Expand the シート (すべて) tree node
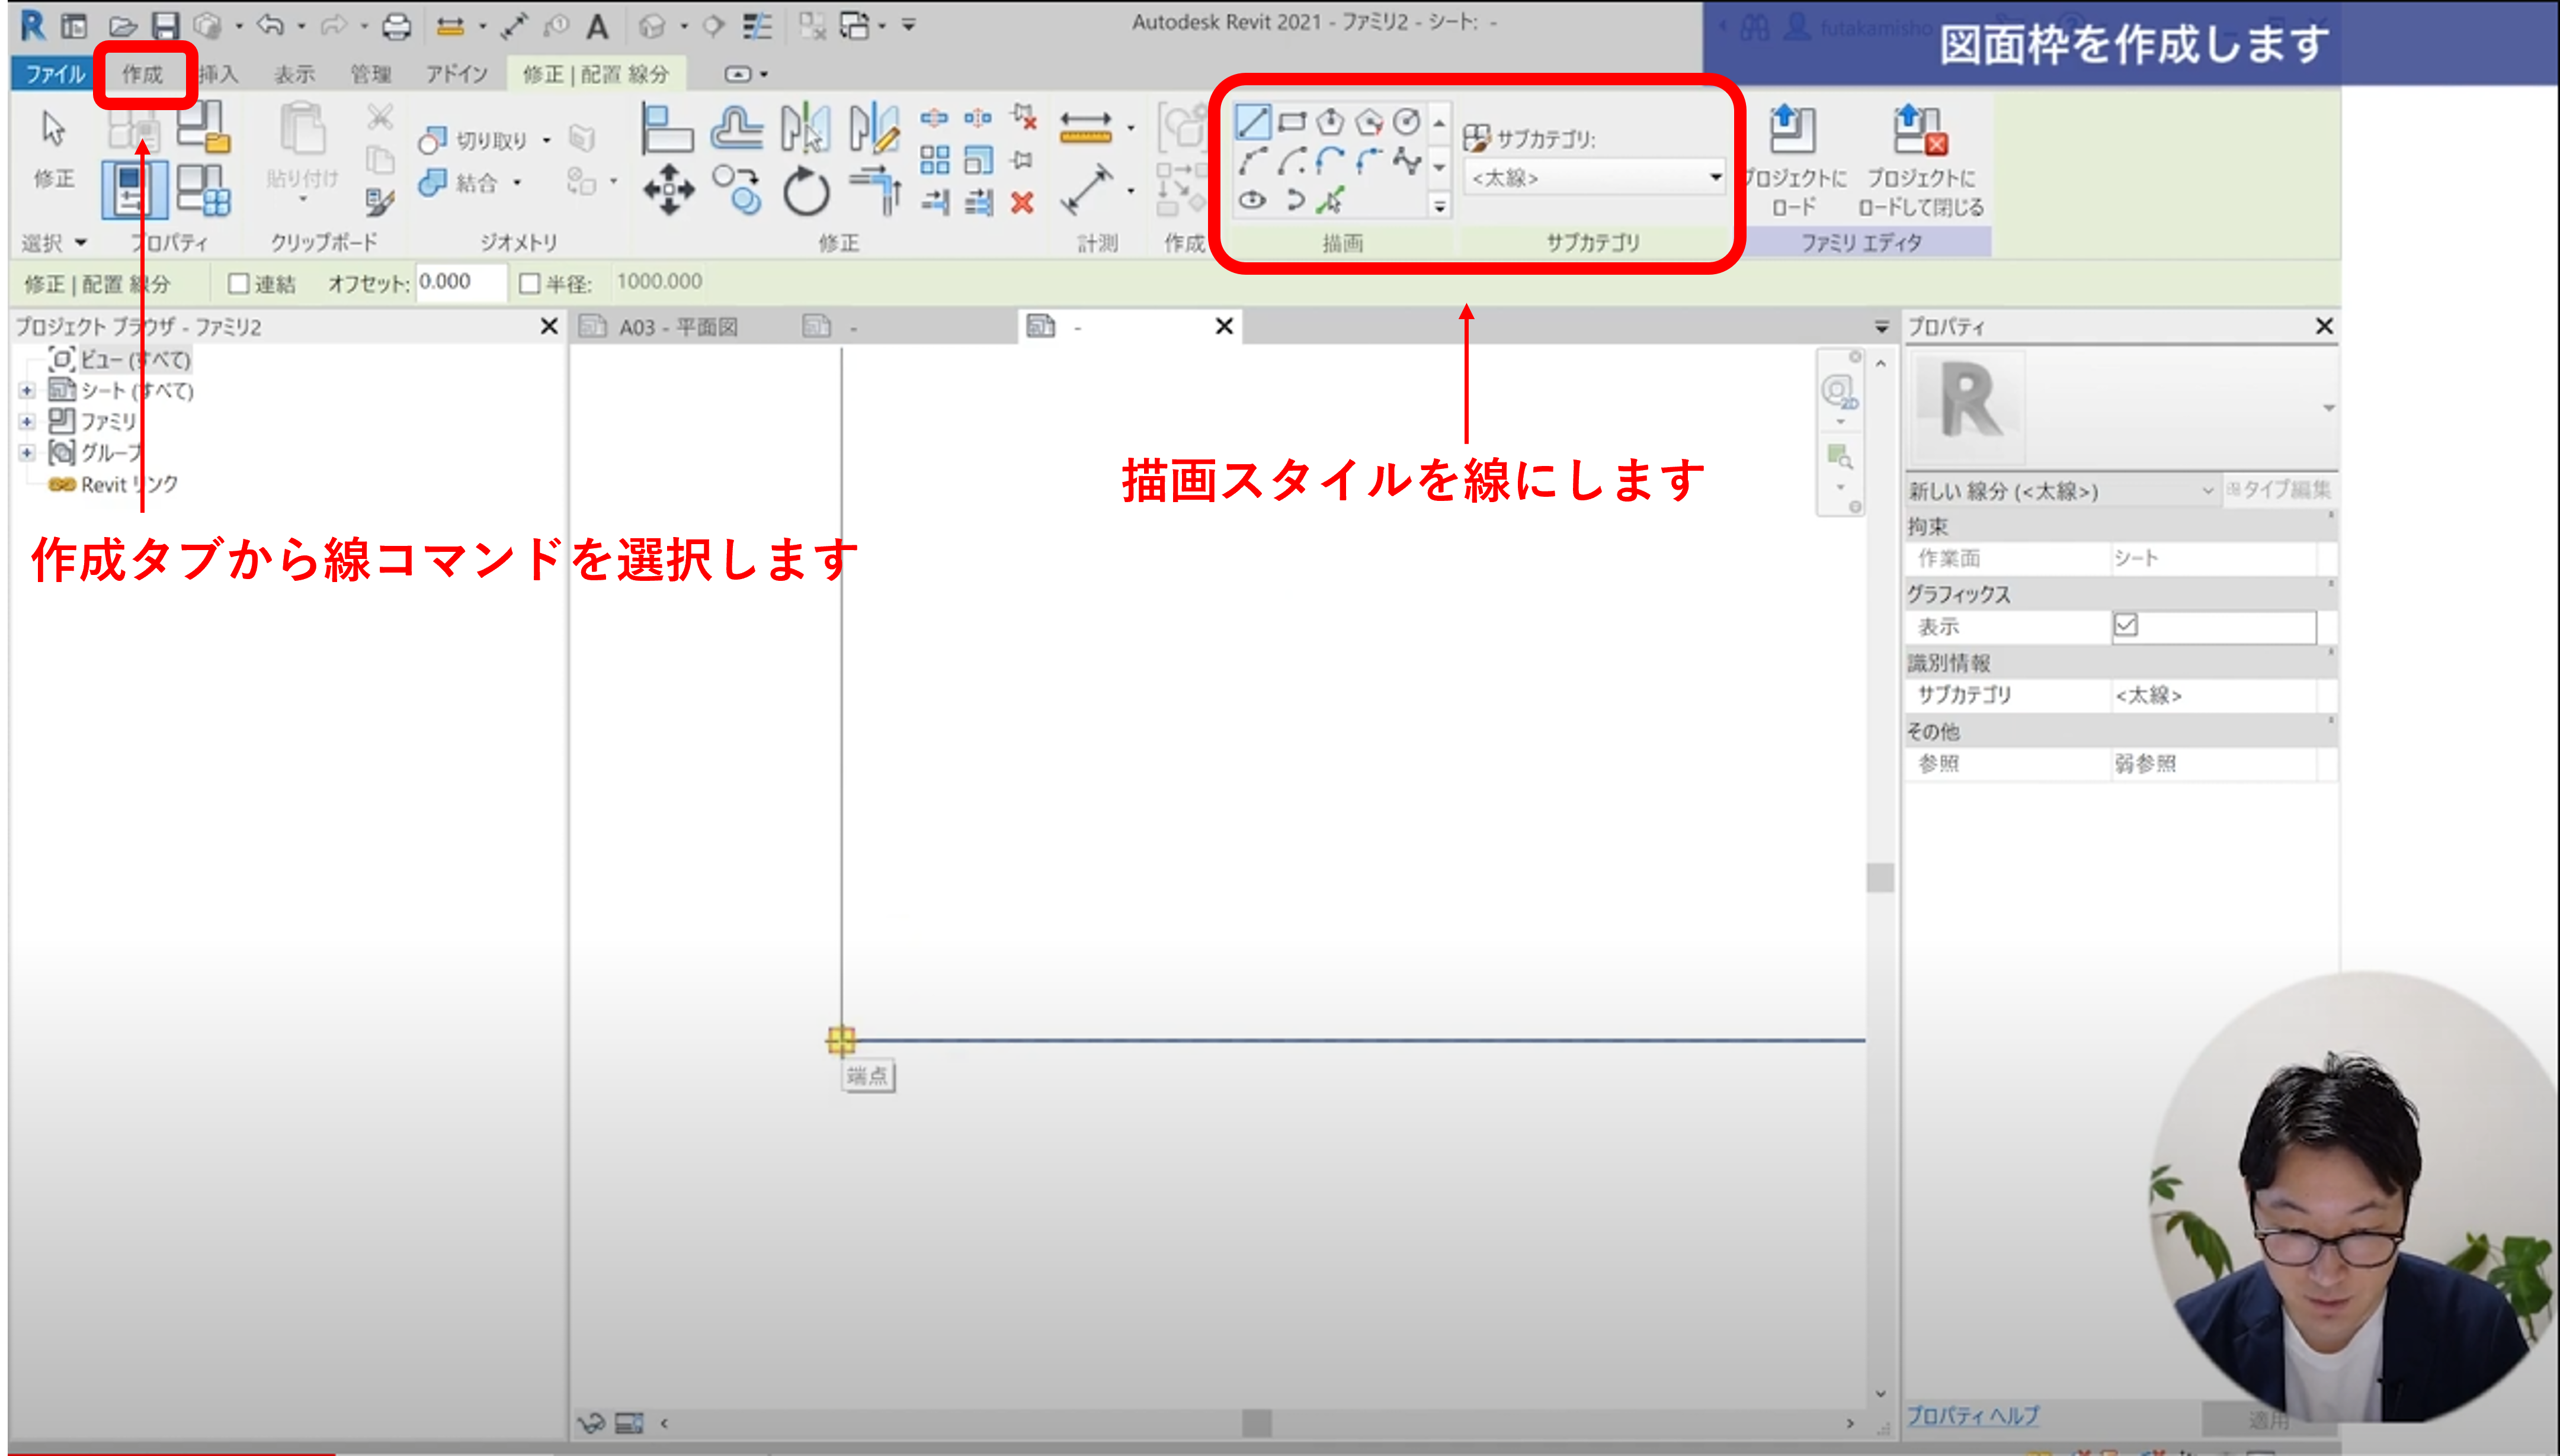2560x1456 pixels. pyautogui.click(x=27, y=391)
